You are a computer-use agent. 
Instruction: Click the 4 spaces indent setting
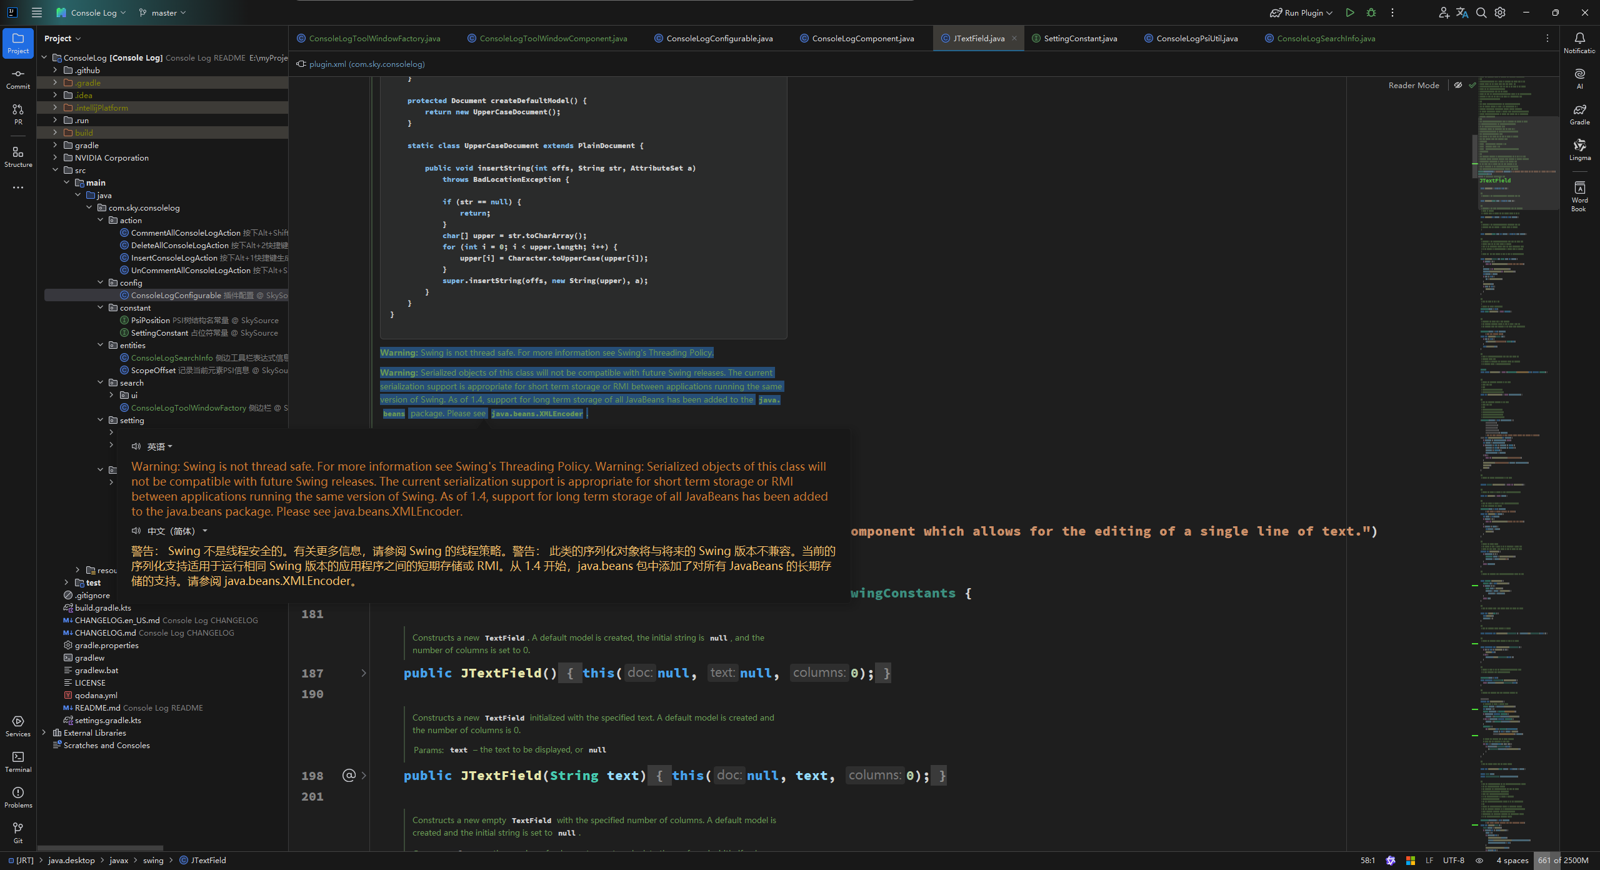point(1512,861)
